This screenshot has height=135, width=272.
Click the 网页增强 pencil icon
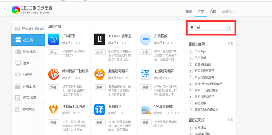(18, 98)
